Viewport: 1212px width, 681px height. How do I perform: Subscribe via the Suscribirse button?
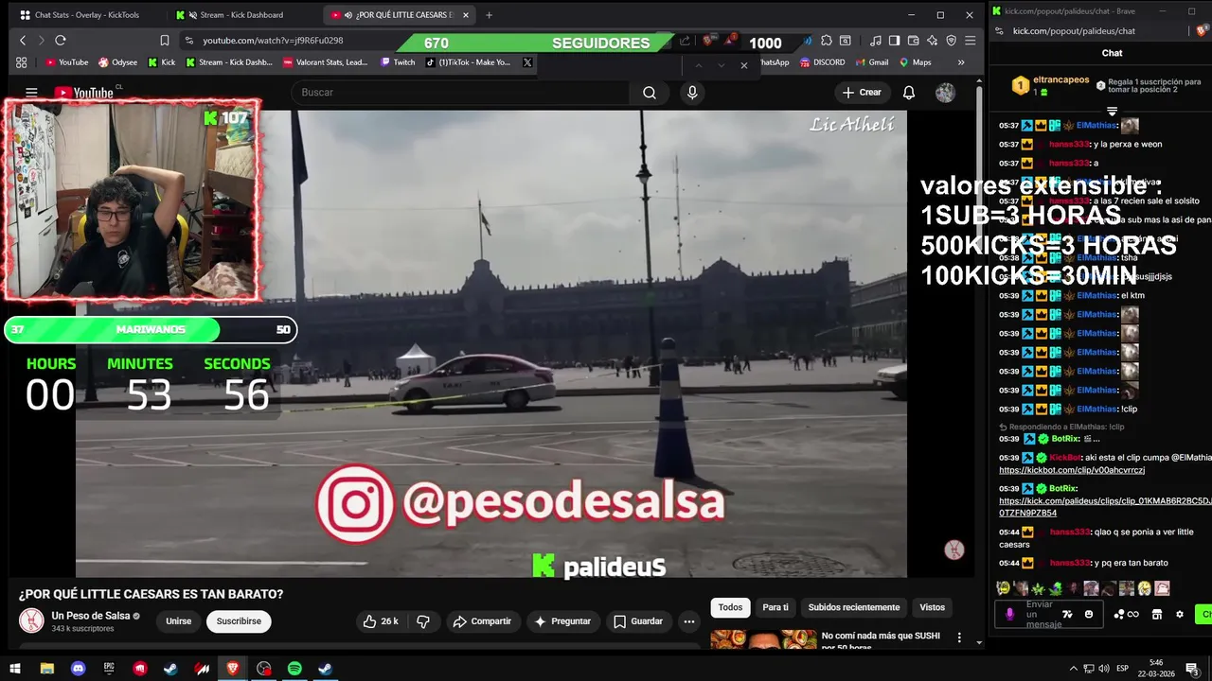239,621
